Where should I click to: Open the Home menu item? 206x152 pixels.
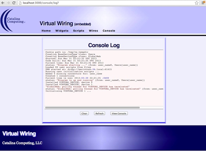click(46, 31)
